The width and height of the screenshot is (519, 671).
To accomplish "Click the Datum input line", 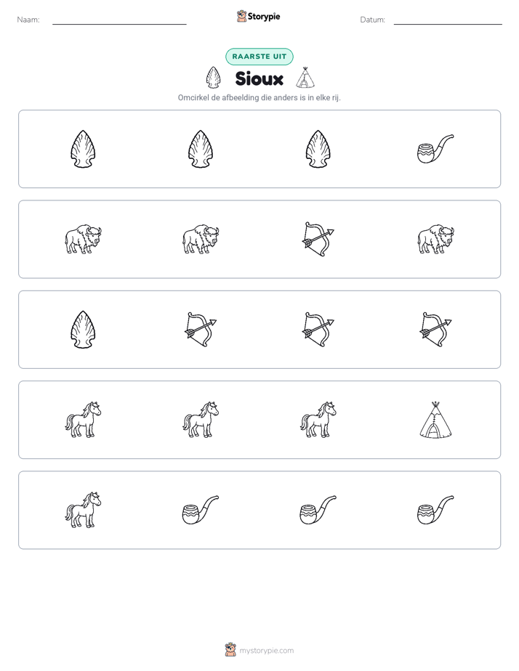I will click(448, 23).
